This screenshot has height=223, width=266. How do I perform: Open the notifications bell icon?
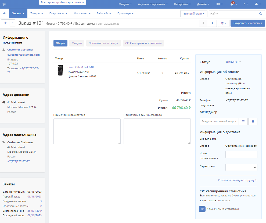click(232, 4)
